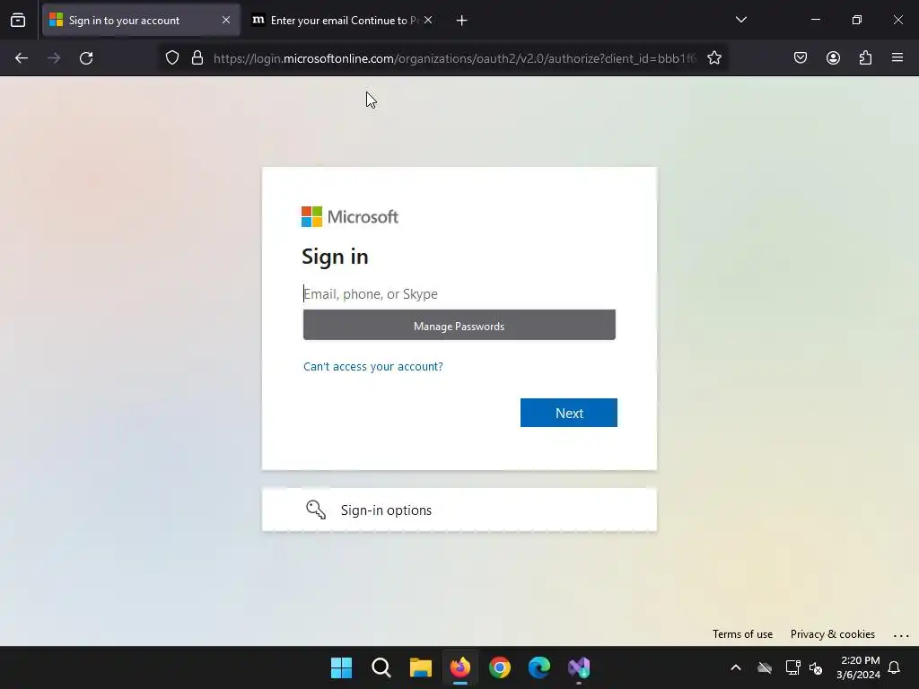This screenshot has width=919, height=689.
Task: Switch to 'Sign in to your account' tab
Action: [141, 21]
